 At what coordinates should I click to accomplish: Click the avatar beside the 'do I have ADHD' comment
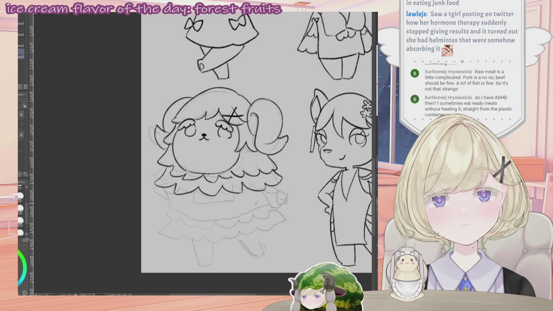(415, 99)
